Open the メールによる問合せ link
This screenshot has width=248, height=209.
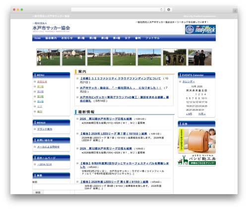pyautogui.click(x=48, y=147)
